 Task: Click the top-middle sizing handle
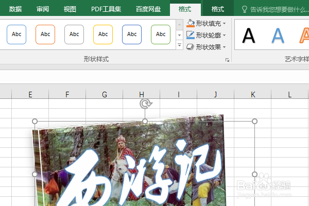(x=145, y=121)
